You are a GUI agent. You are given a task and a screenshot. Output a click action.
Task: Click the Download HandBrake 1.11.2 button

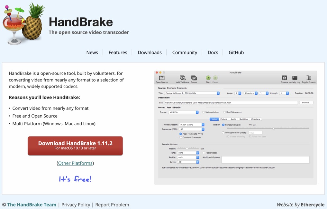[75, 146]
